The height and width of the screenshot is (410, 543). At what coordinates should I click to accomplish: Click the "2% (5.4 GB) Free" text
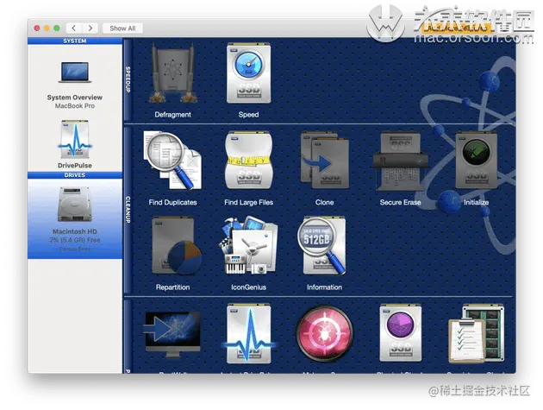pos(75,240)
